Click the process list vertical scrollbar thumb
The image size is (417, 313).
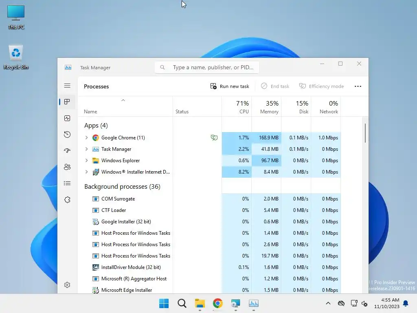click(365, 133)
